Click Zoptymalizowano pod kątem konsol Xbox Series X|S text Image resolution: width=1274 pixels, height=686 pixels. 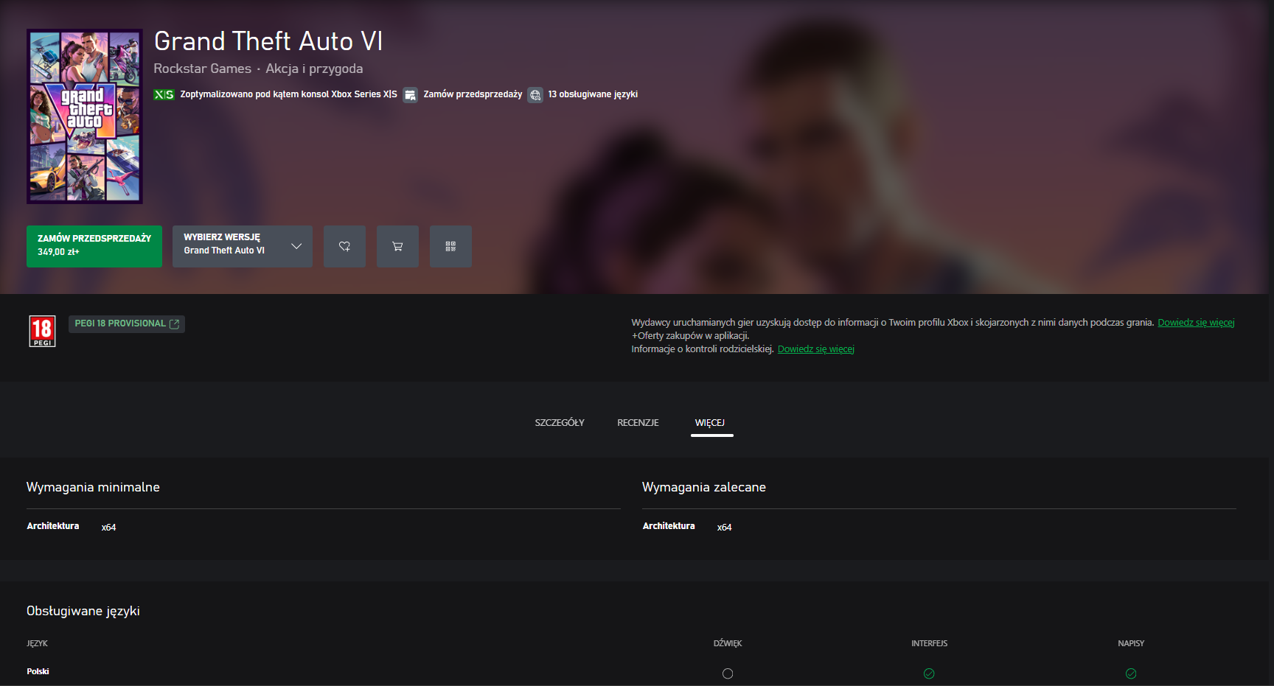coord(288,94)
